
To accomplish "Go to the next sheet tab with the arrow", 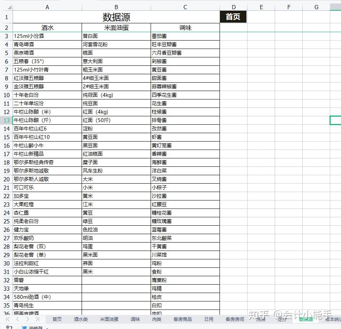I will [28, 319].
